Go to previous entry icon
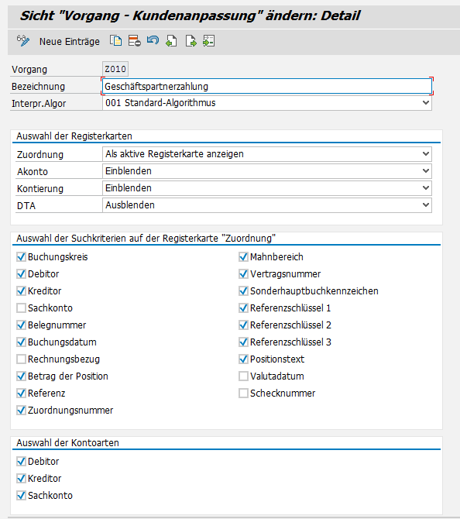Screen dimensions: 460x519 click(171, 41)
